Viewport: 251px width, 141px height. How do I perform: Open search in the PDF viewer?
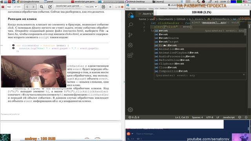[x=42, y=7]
